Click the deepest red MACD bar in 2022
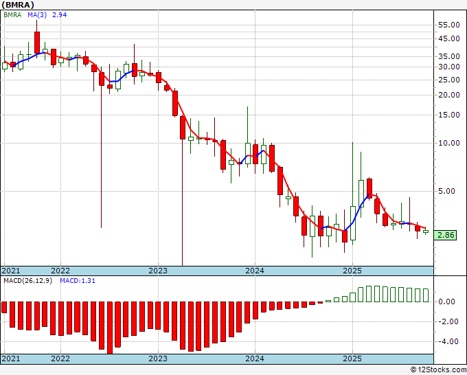Screen dimensions: 467x375 (110, 328)
